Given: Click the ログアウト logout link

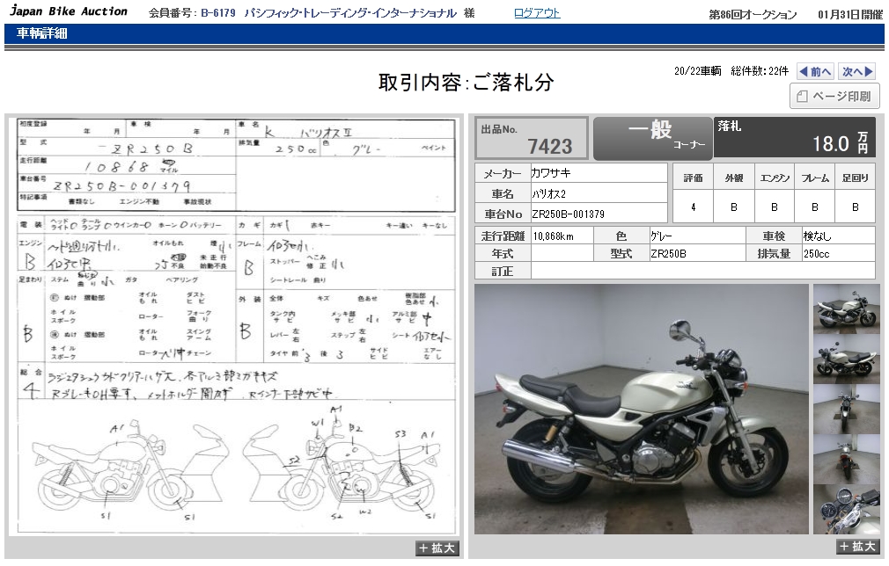Looking at the screenshot, I should tap(536, 13).
